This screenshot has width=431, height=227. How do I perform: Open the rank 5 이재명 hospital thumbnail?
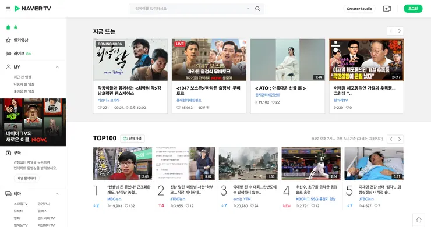374,164
